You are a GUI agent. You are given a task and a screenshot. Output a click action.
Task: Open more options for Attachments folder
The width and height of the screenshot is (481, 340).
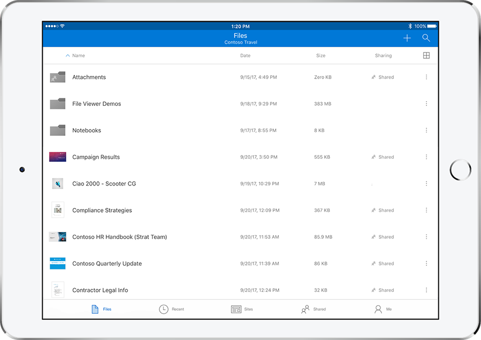click(x=426, y=77)
